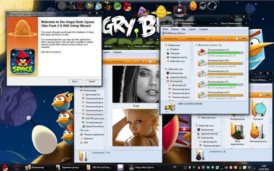Select Избранное in the Компьютер window sidebar
Screen dimensions: 274x171
click(172, 45)
